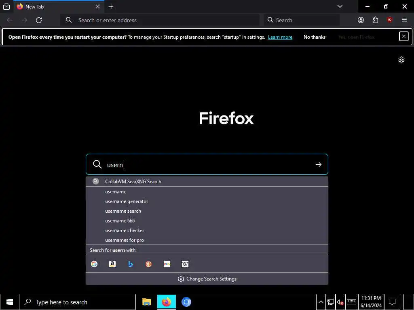Pick the 'username 666' suggestion
Viewport: 414px width, 310px height.
[x=207, y=221]
